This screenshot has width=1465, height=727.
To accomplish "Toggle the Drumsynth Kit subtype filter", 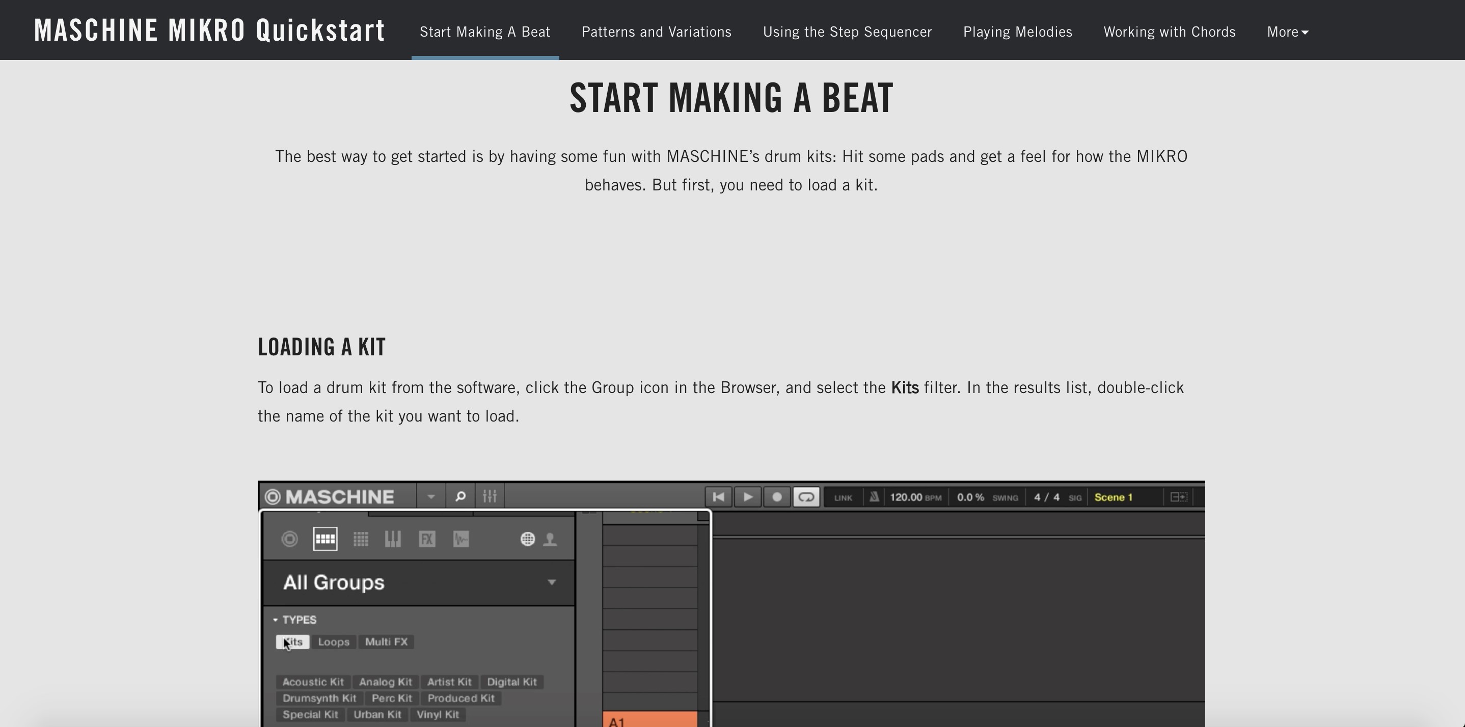I will [319, 698].
